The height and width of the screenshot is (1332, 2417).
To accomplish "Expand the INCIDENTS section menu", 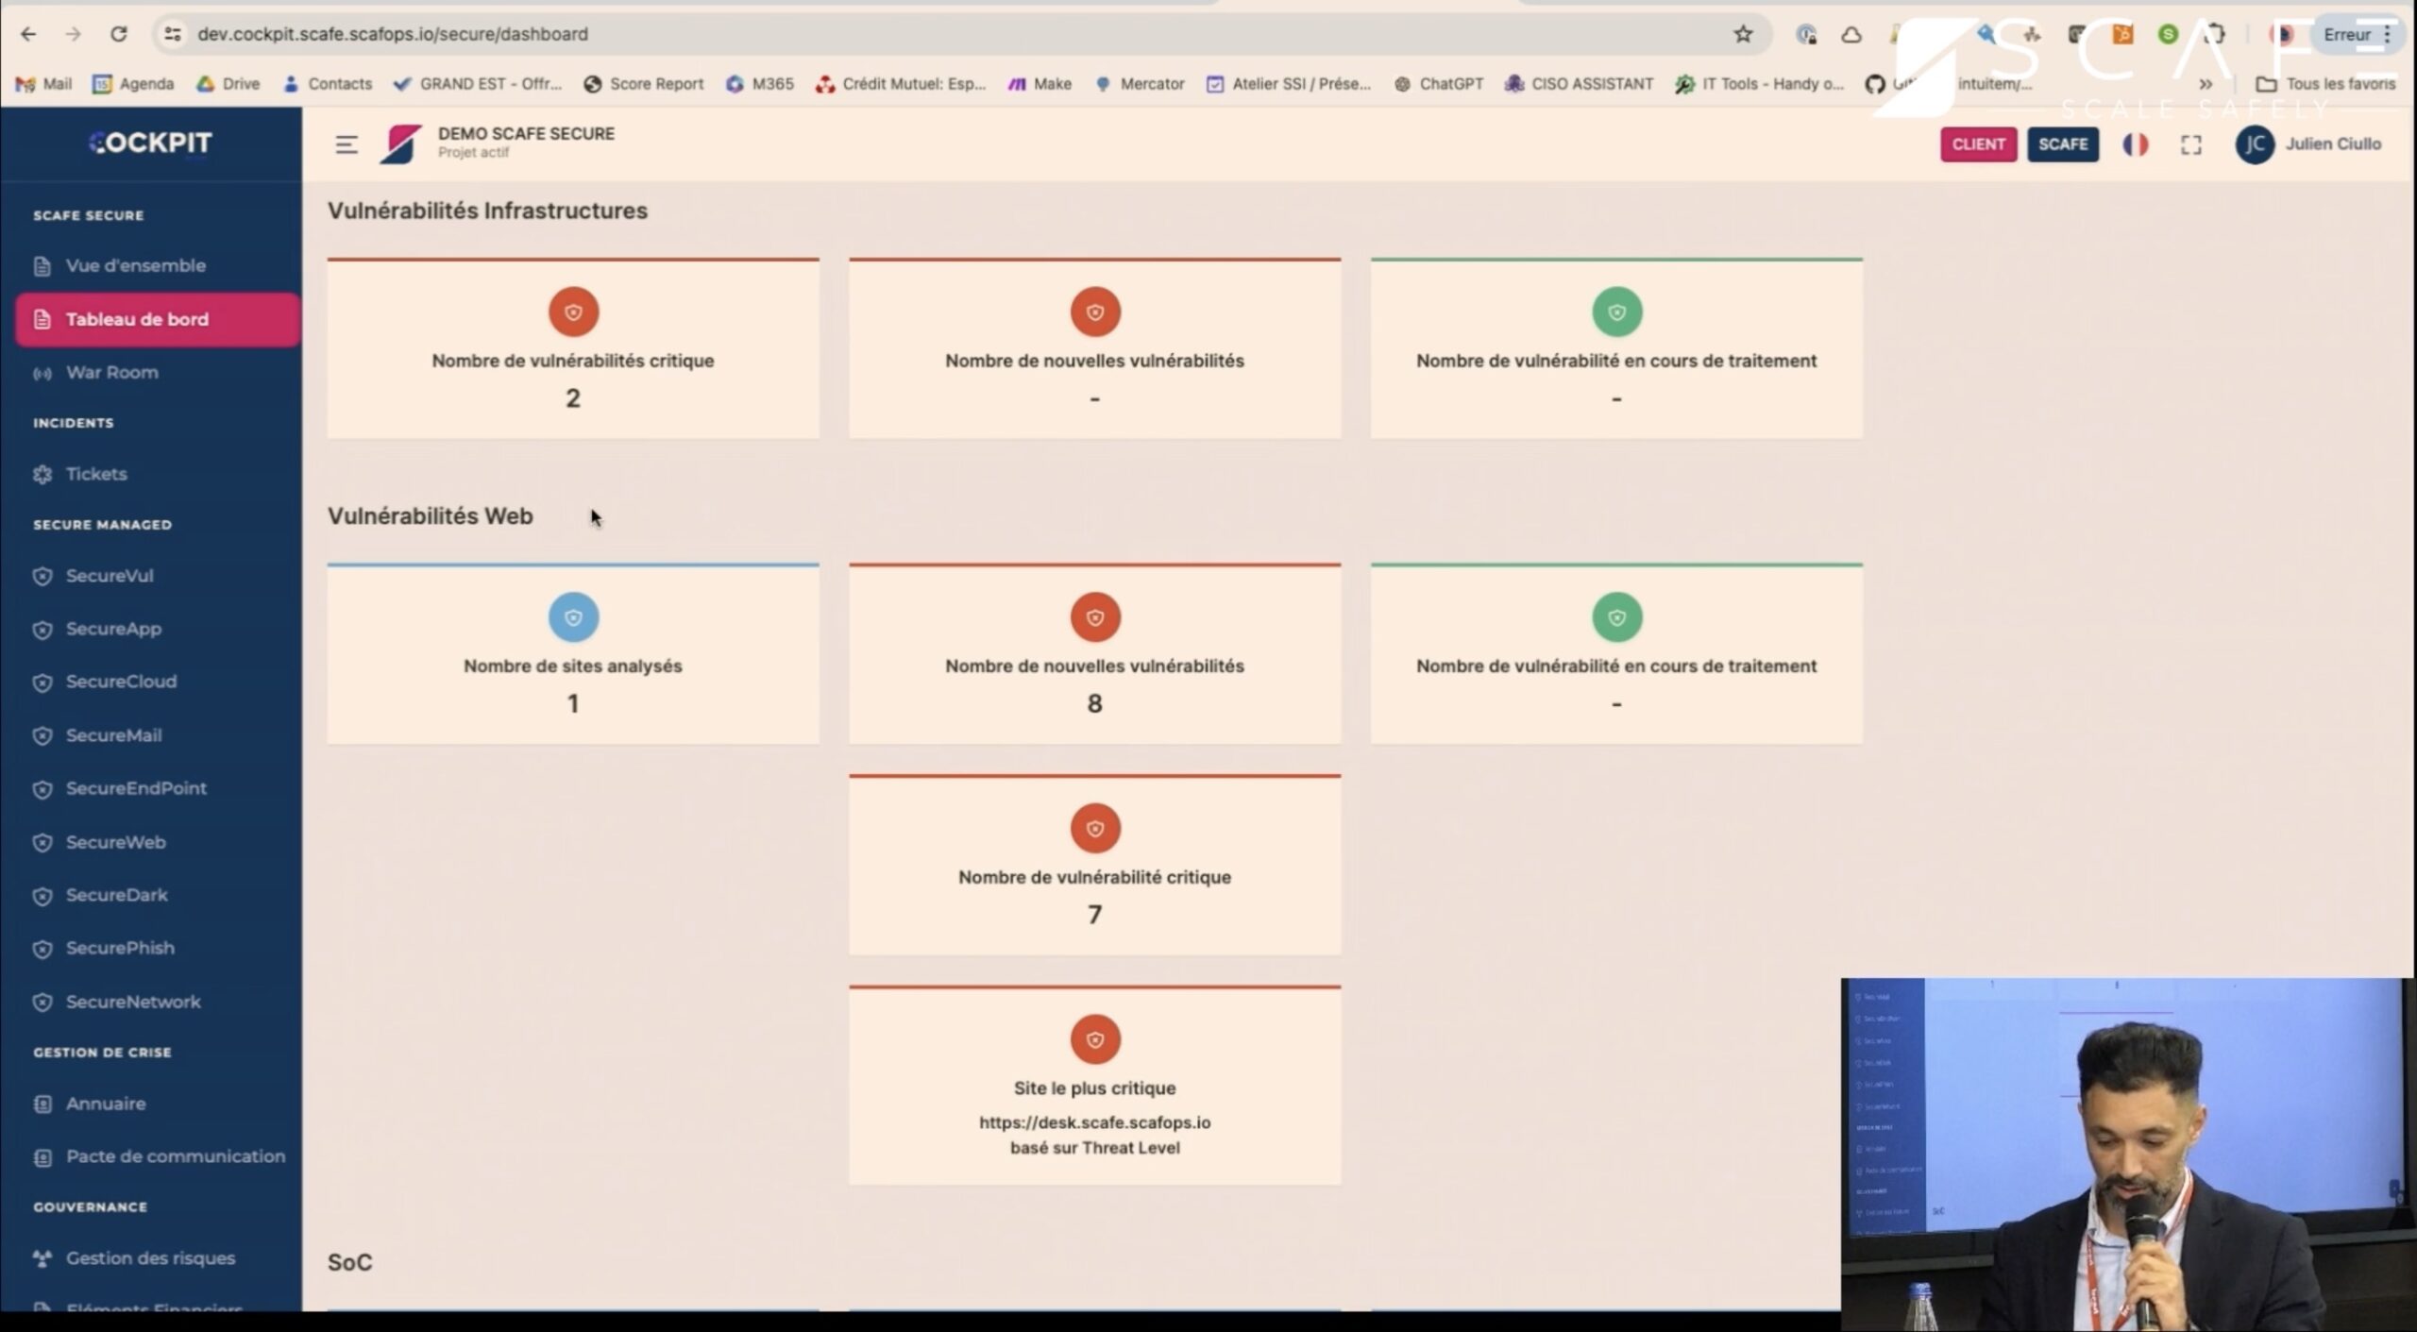I will (72, 422).
